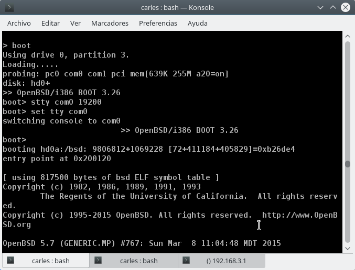Image resolution: width=355 pixels, height=270 pixels.
Task: Open the Ayuda menu
Action: coord(197,23)
